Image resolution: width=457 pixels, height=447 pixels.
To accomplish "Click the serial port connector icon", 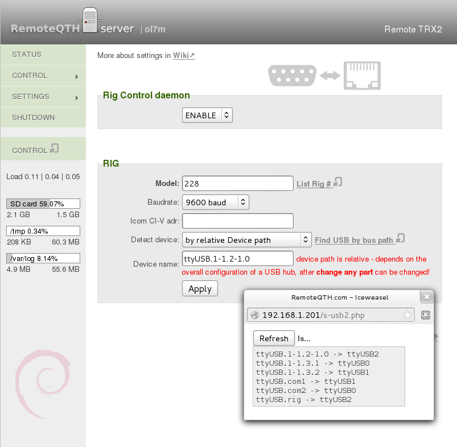I will pyautogui.click(x=293, y=76).
